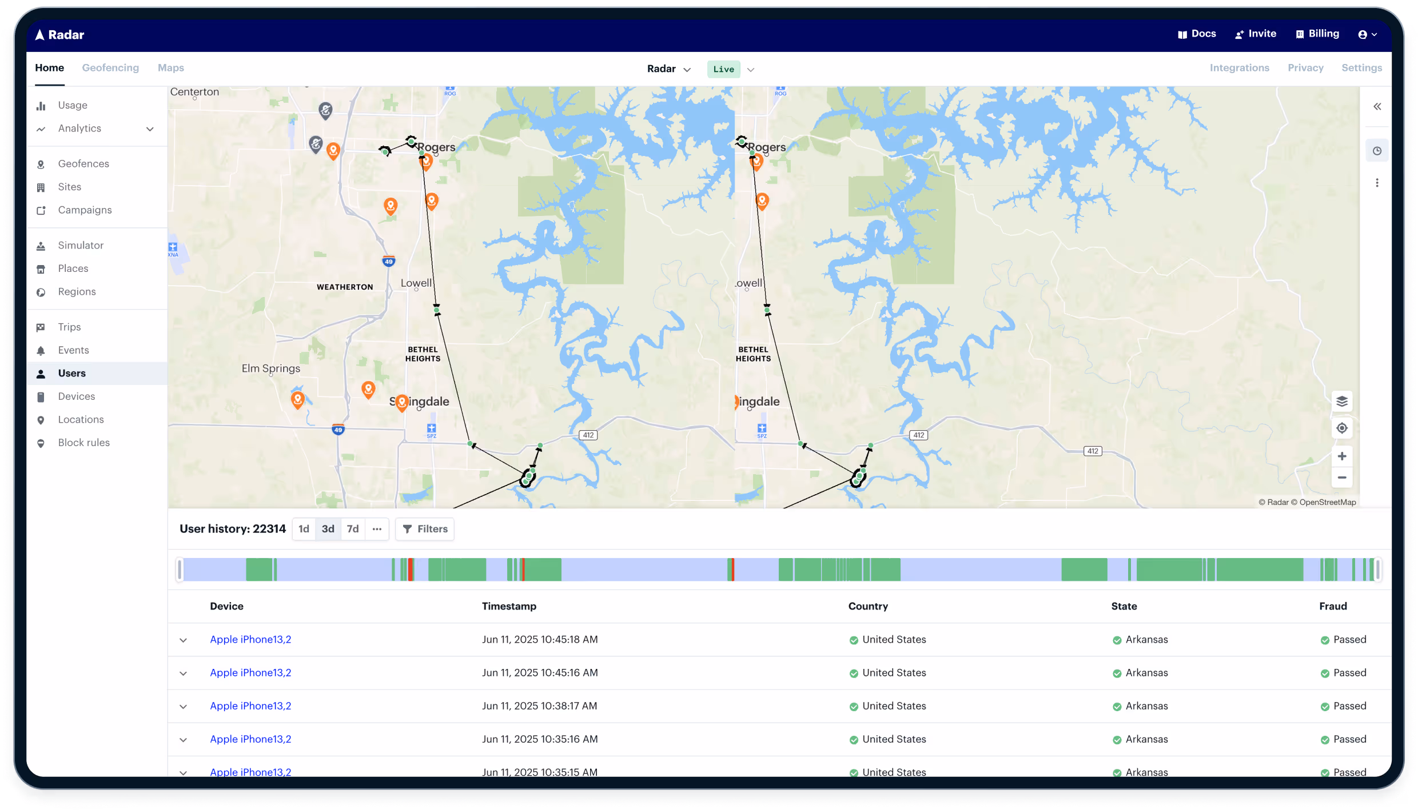The image size is (1418, 810).
Task: Select the 3d time range
Action: coord(328,529)
